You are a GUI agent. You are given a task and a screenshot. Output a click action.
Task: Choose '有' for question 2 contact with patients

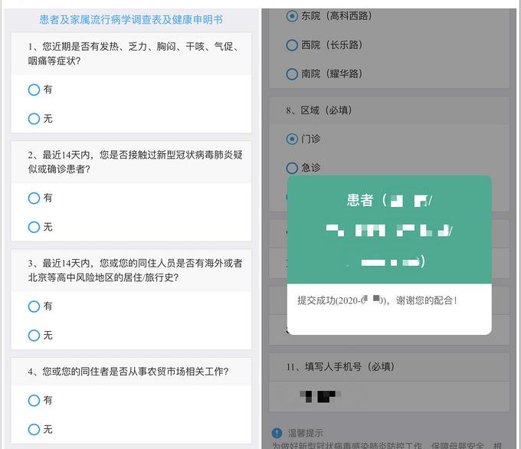(34, 198)
